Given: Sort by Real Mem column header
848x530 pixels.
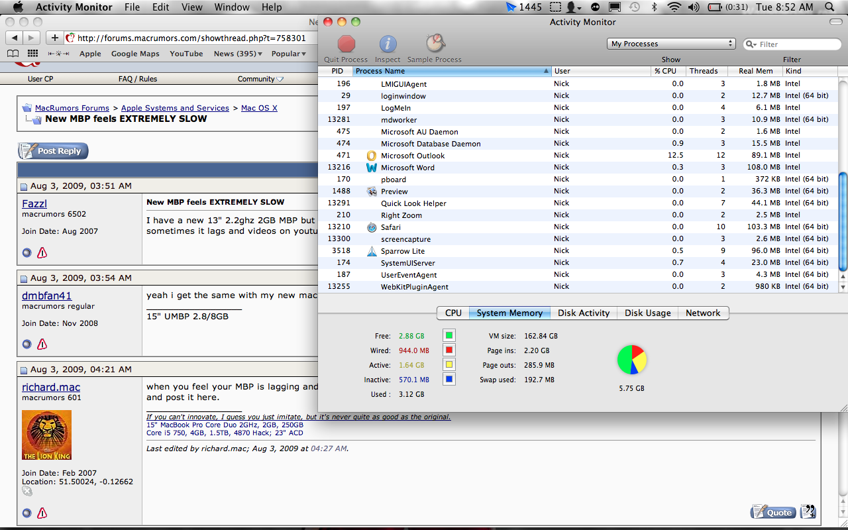Looking at the screenshot, I should (x=755, y=71).
